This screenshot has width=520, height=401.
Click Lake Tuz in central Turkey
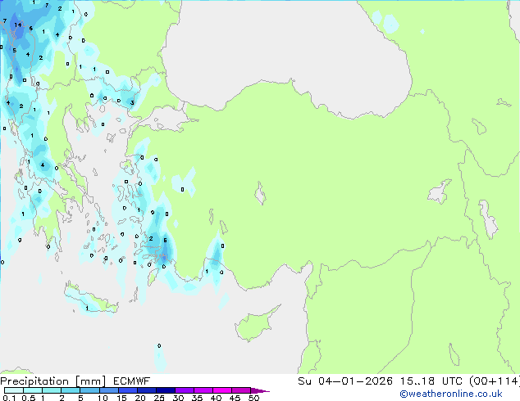pos(262,195)
